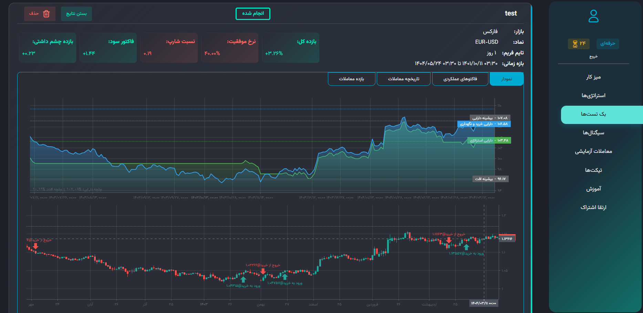Click the green entry arrow at 1.04757
The image size is (643, 313).
tap(285, 277)
